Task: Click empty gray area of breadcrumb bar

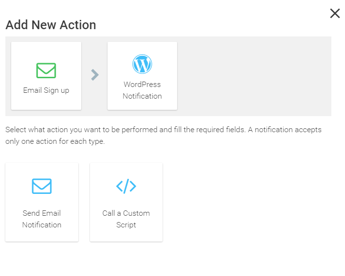Action: pos(253,76)
